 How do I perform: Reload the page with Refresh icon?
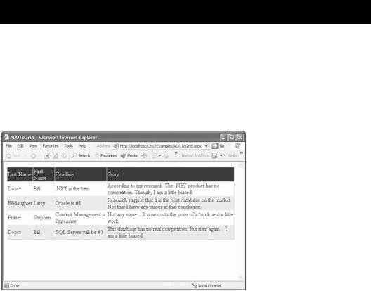56,156
